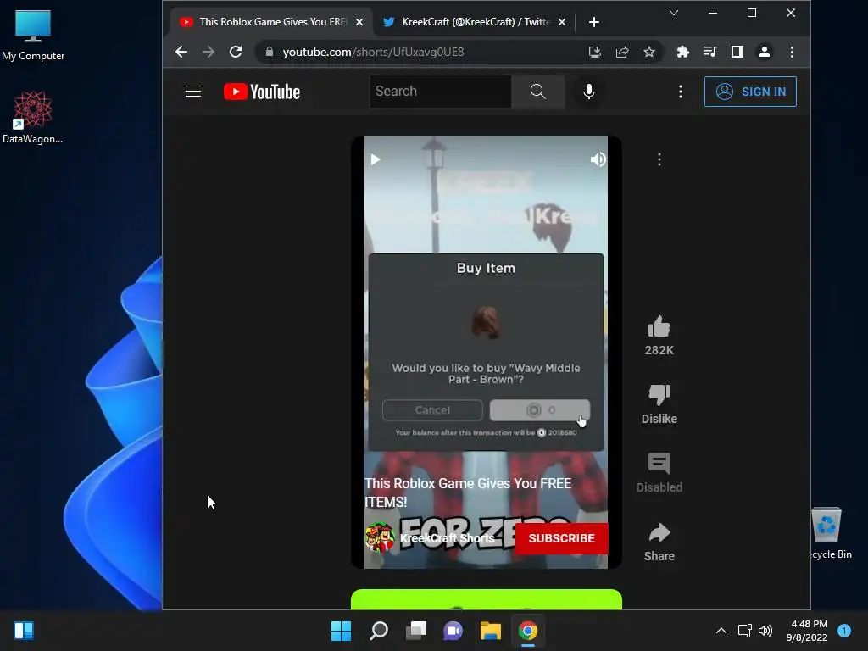
Task: Open File Explorer from the taskbar
Action: pos(491,631)
